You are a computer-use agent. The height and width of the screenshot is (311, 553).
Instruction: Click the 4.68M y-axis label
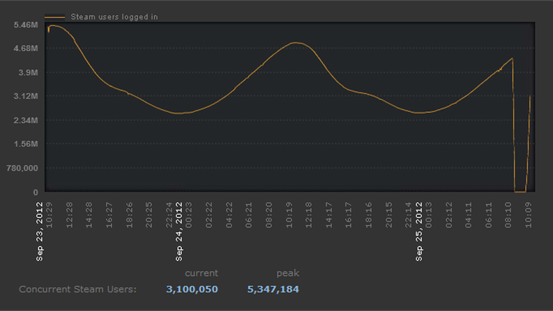pos(26,48)
